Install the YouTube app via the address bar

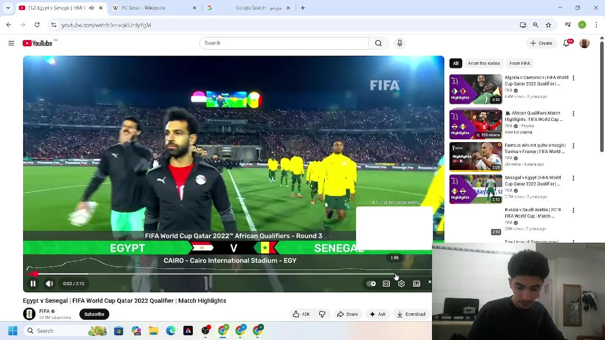pyautogui.click(x=523, y=25)
